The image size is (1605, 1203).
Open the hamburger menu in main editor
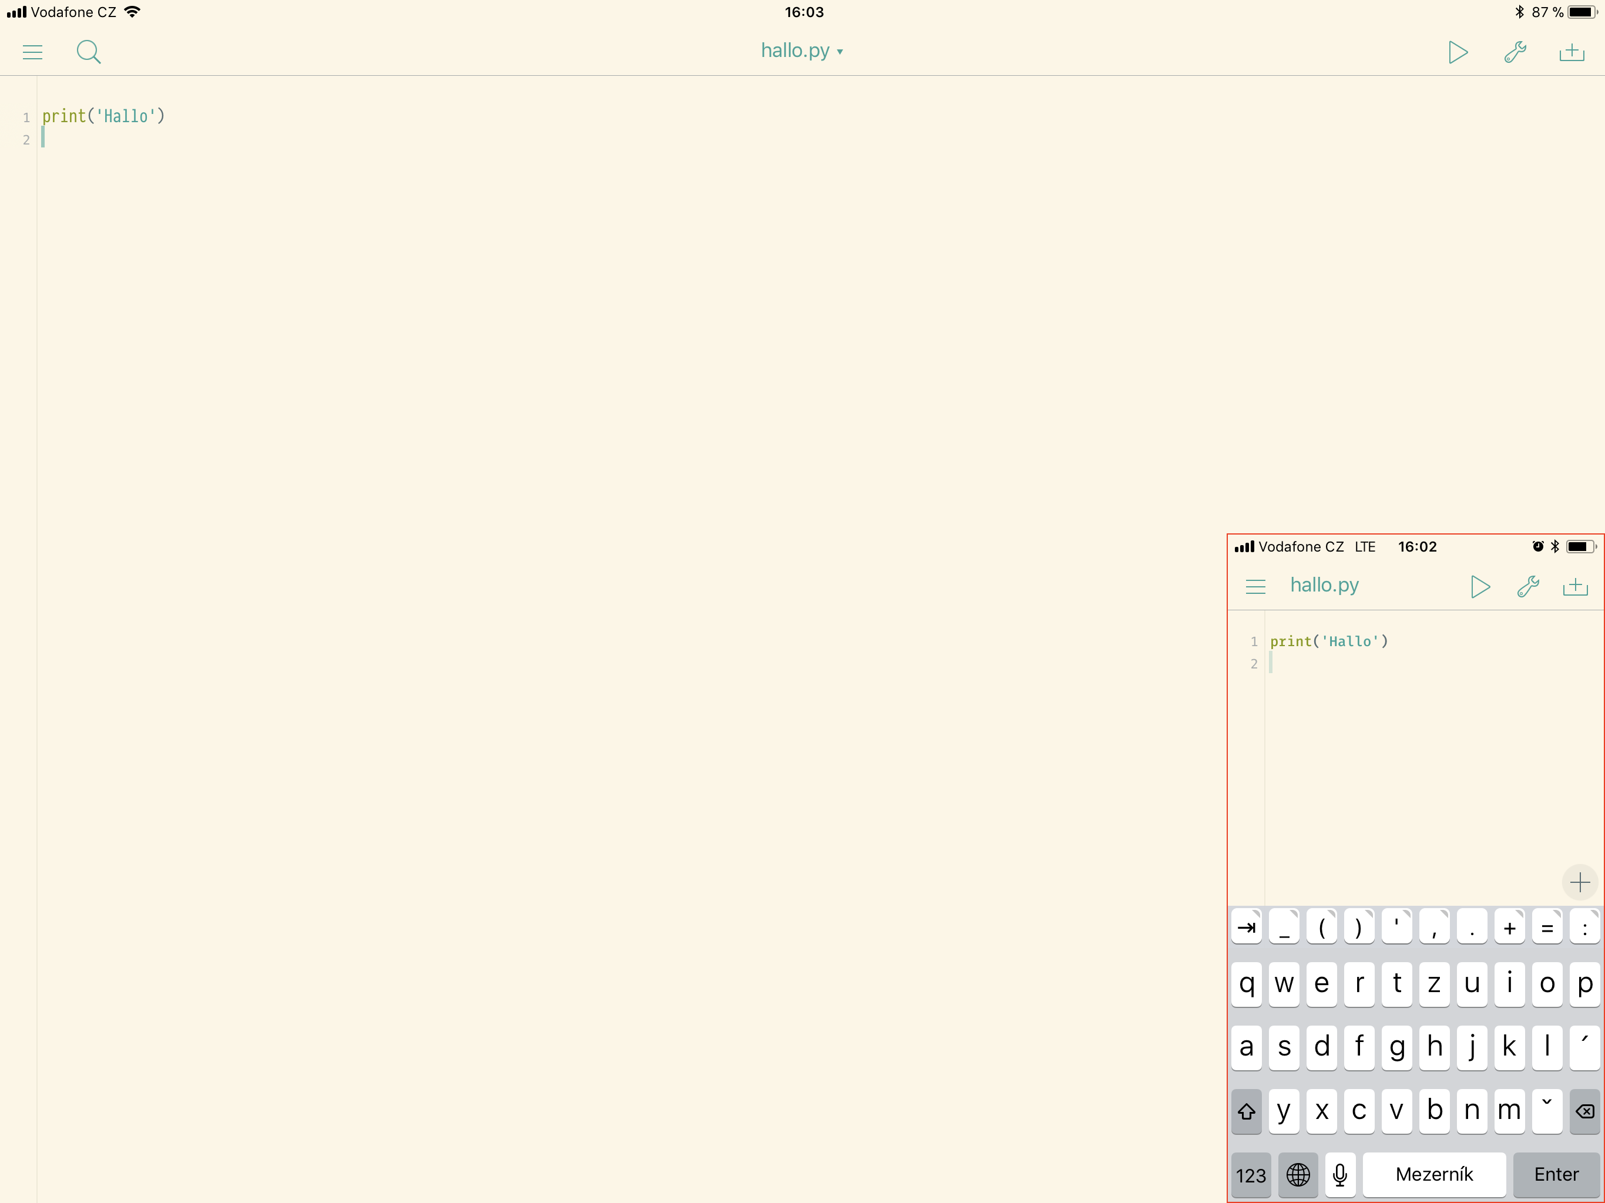tap(33, 52)
